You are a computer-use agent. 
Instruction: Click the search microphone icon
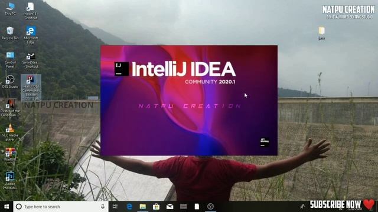[103, 207]
